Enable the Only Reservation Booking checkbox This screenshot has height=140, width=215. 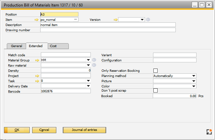pos(155,70)
